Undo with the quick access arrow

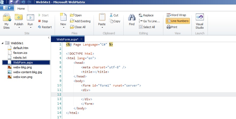(x=23, y=2)
